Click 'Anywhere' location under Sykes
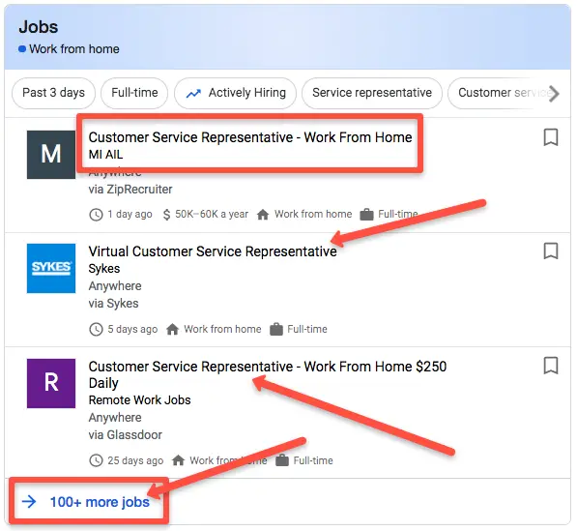Image resolution: width=577 pixels, height=531 pixels. [115, 285]
